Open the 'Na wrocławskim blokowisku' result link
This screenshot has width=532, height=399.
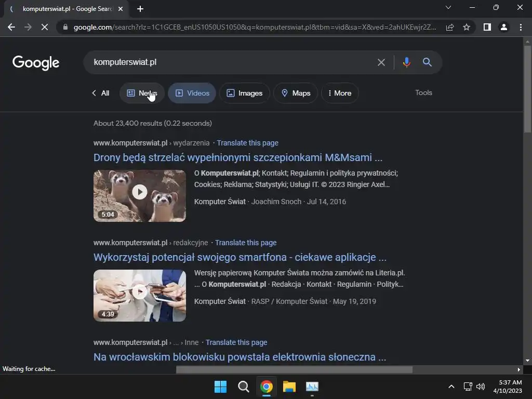(x=240, y=357)
